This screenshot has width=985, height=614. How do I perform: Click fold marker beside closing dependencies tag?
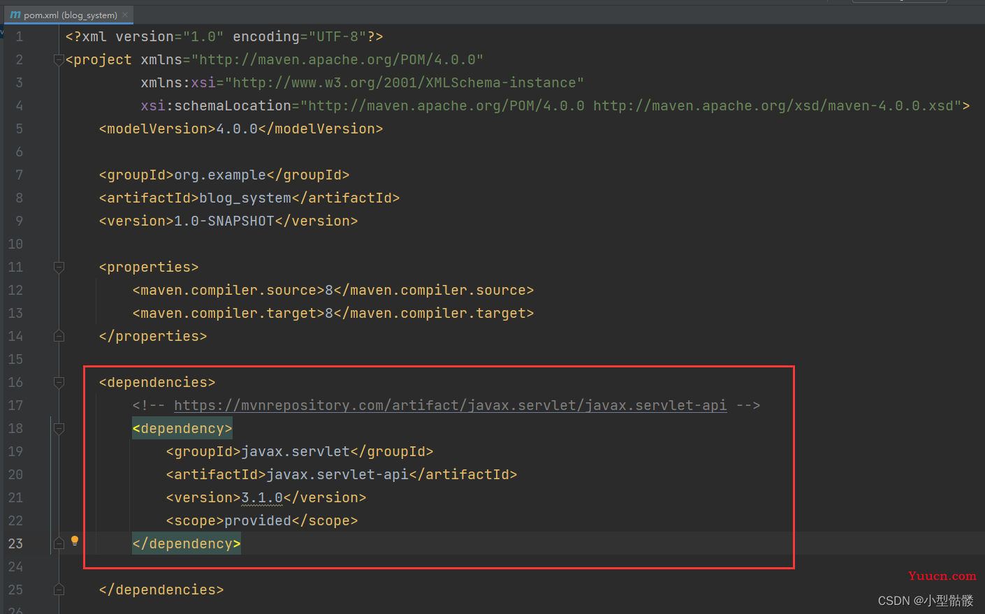[x=59, y=590]
